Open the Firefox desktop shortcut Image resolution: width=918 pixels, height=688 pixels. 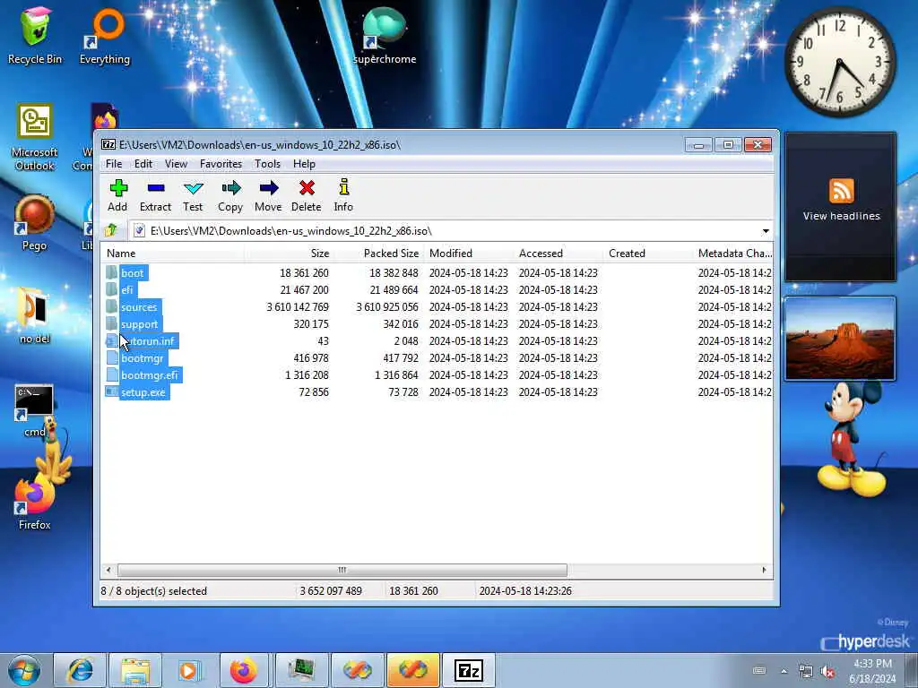[34, 502]
